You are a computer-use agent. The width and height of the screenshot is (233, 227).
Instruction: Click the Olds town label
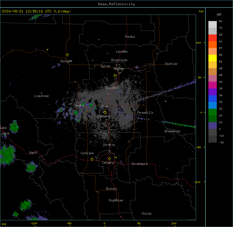coord(105,106)
